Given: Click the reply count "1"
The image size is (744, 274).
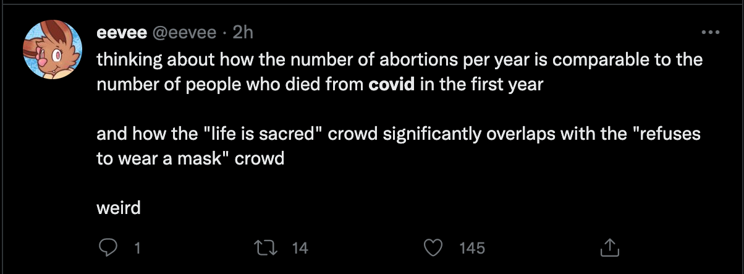Looking at the screenshot, I should [137, 249].
